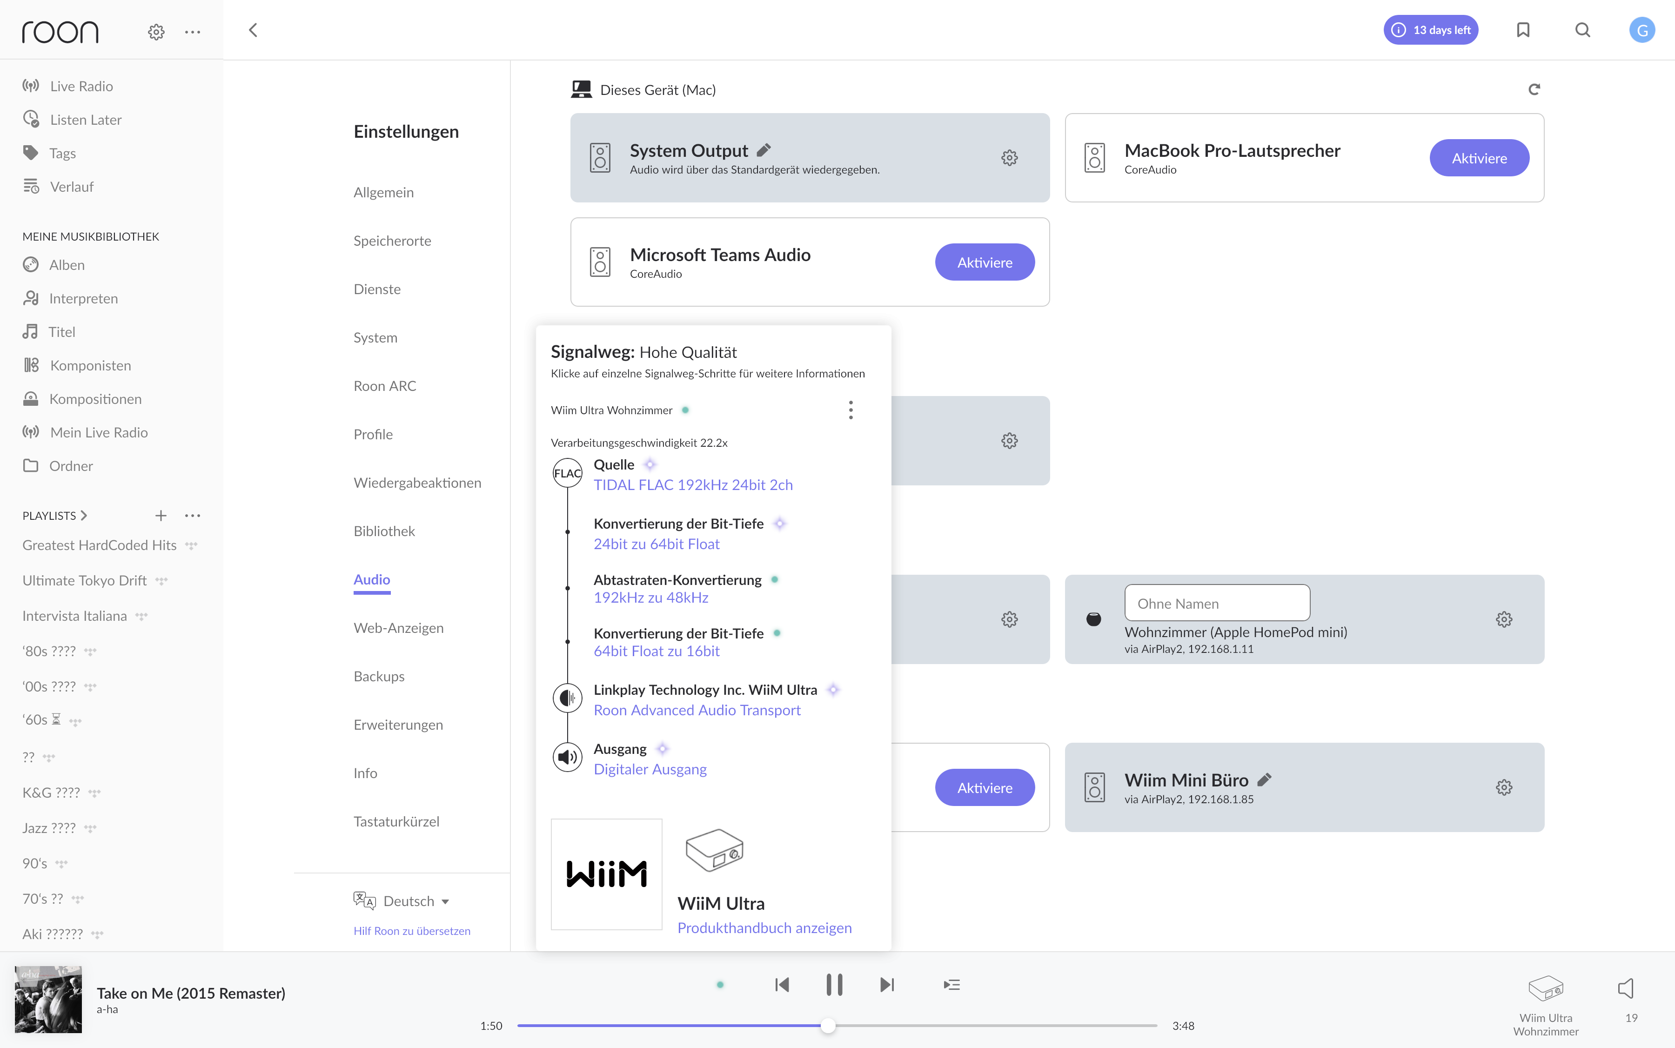This screenshot has width=1675, height=1048.
Task: Activate MacBook Pro-Lautsprecher
Action: pos(1479,158)
